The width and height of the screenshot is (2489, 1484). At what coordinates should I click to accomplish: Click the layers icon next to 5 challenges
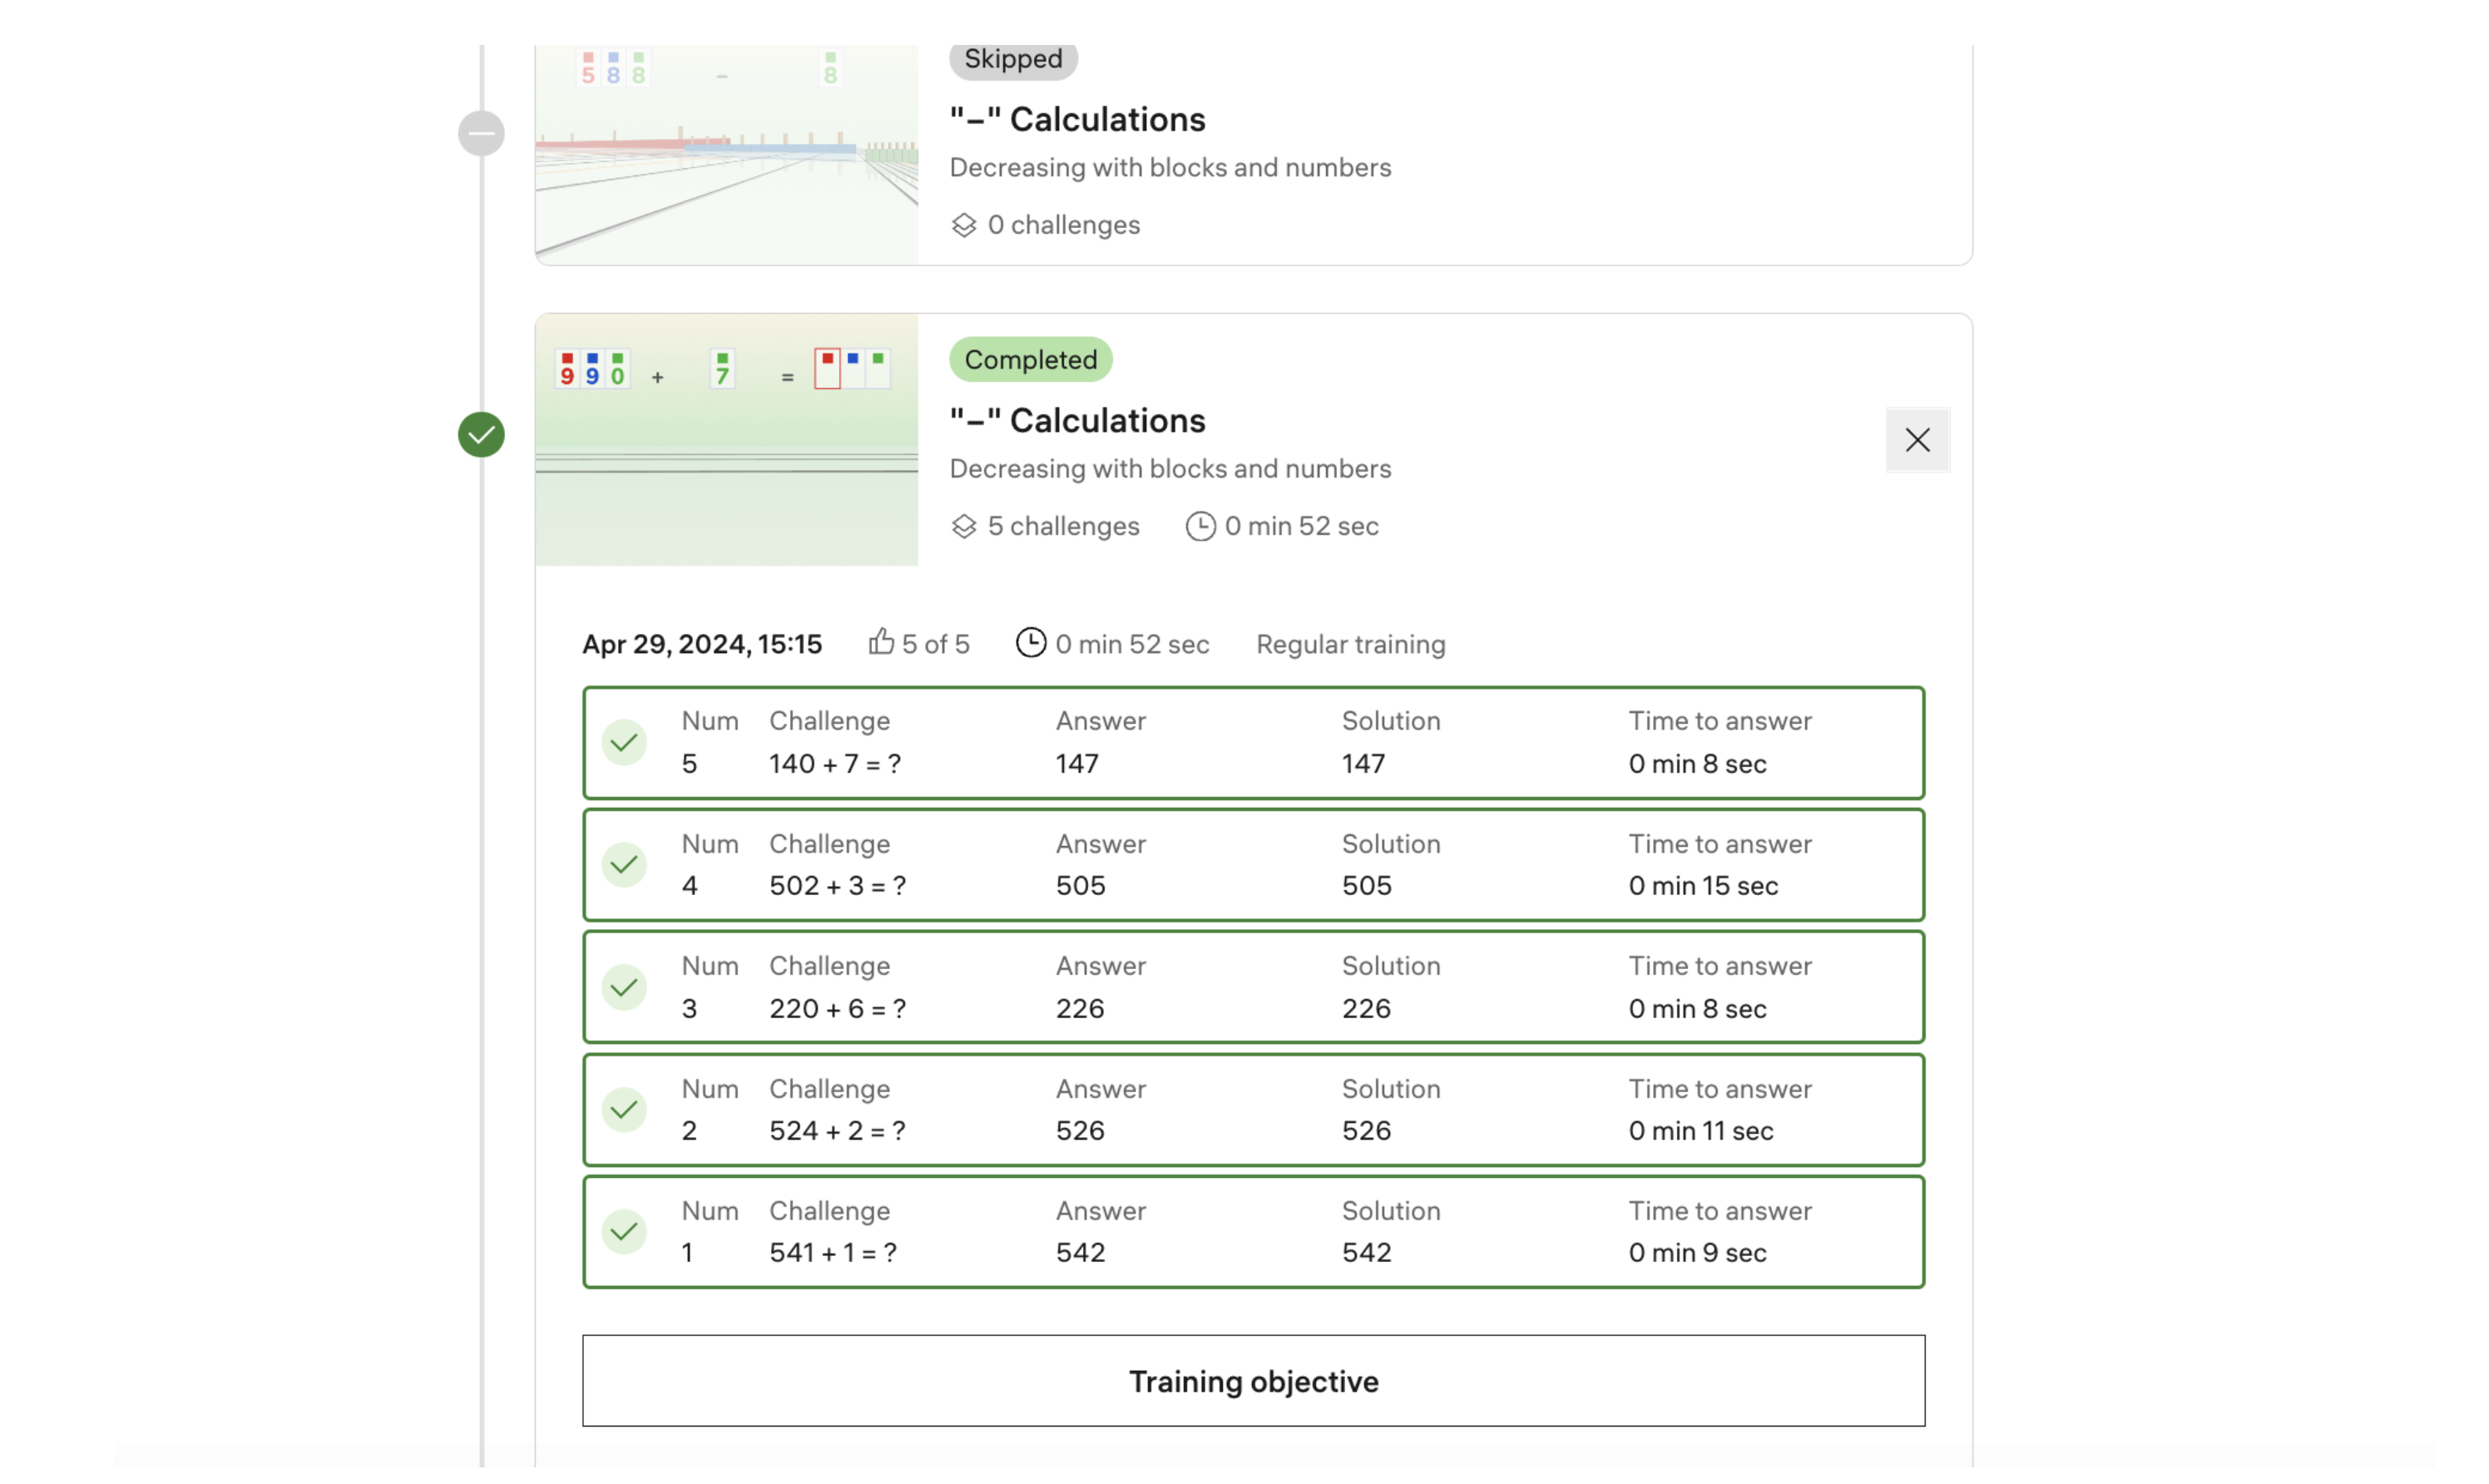click(963, 526)
